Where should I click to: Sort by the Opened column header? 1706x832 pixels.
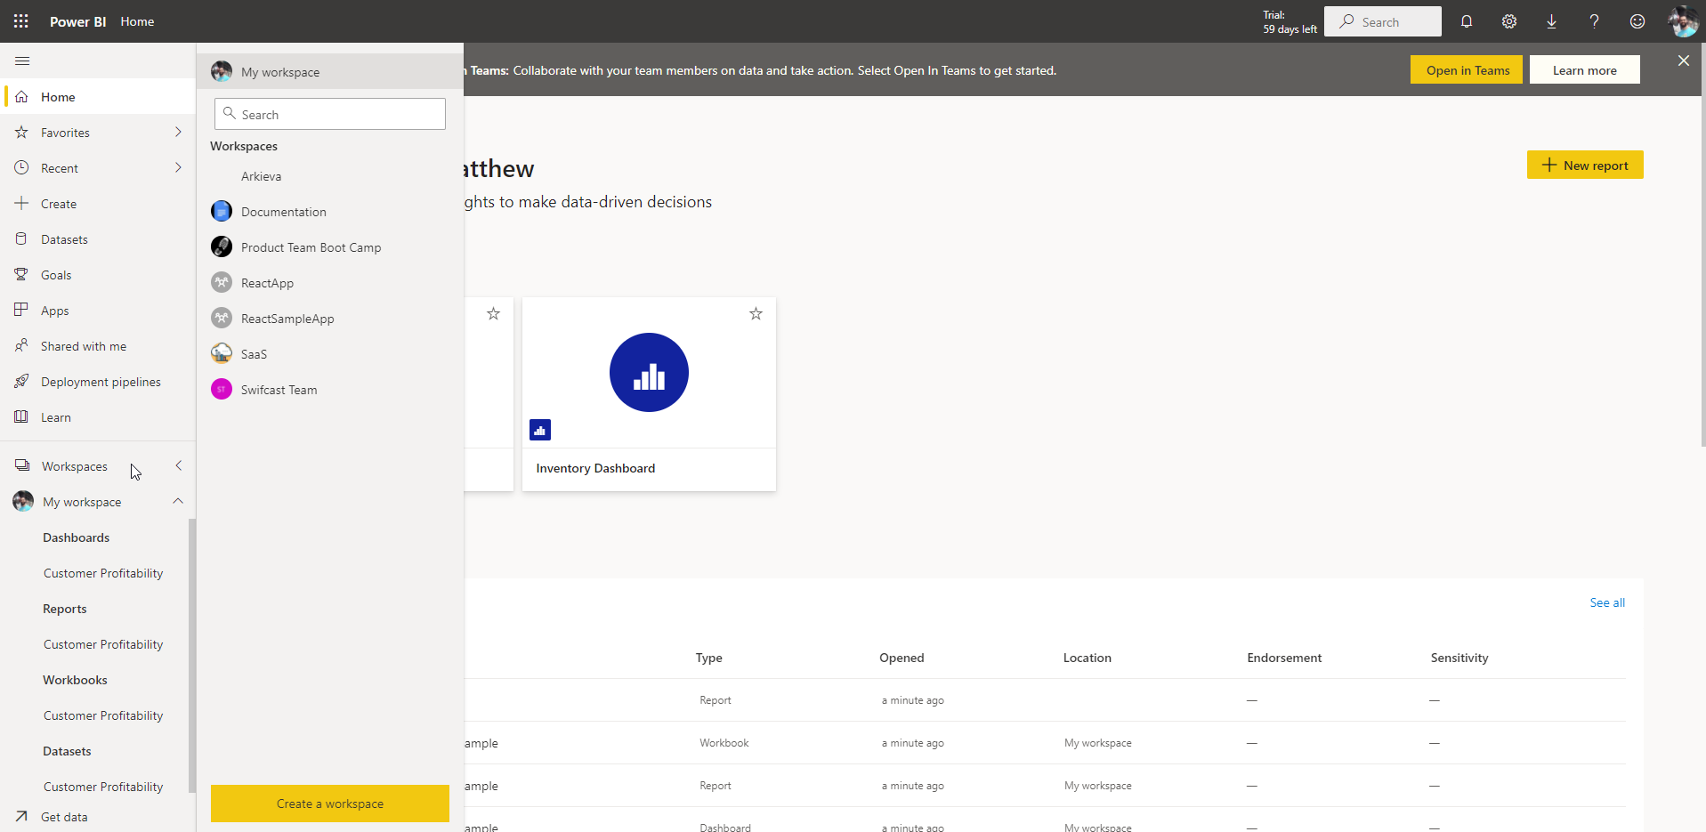tap(902, 658)
